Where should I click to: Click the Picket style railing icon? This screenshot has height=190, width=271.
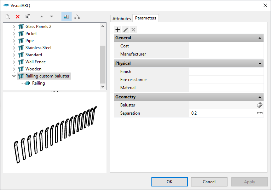(x=21, y=34)
